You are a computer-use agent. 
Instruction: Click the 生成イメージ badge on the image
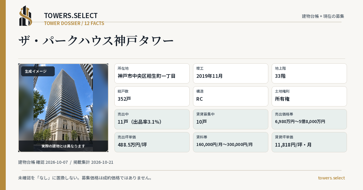pyautogui.click(x=38, y=71)
